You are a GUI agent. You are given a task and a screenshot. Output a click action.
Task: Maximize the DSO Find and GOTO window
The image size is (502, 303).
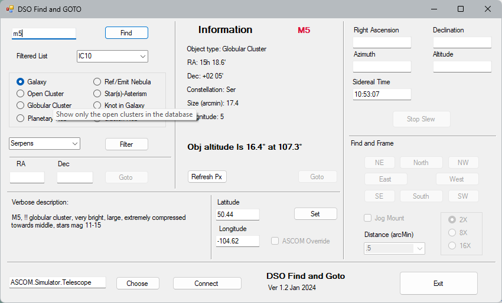[461, 9]
